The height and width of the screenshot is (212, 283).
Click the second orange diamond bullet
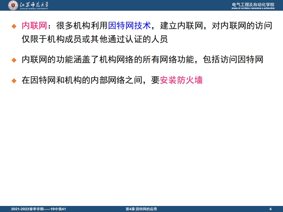[x=14, y=60]
